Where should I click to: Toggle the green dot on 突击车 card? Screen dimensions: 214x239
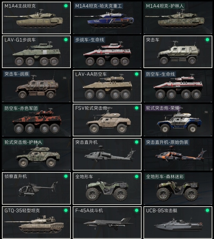click(207, 40)
